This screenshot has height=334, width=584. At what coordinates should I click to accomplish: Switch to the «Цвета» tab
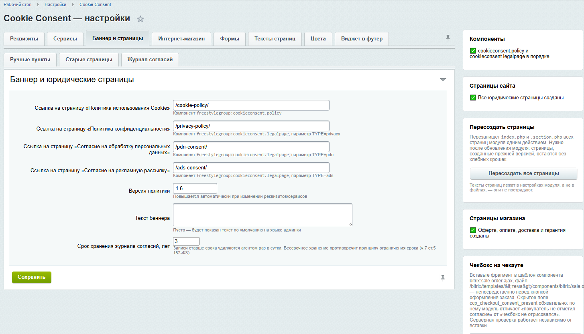[x=318, y=39]
